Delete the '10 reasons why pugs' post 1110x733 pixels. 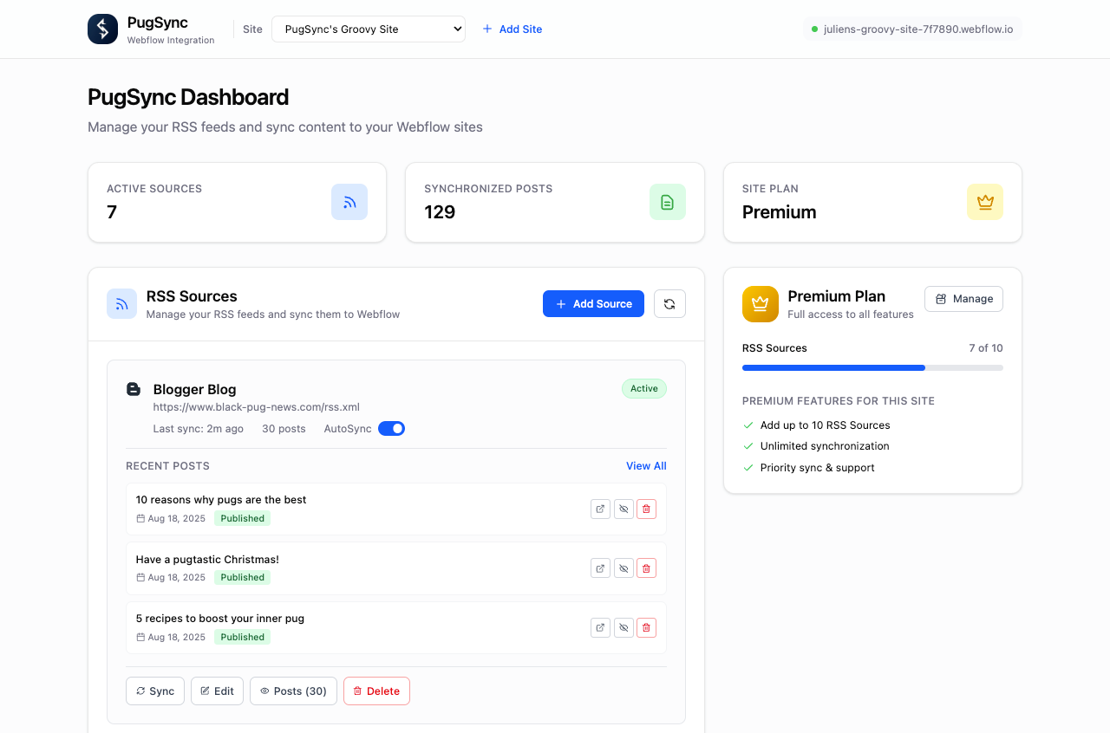pyautogui.click(x=646, y=509)
